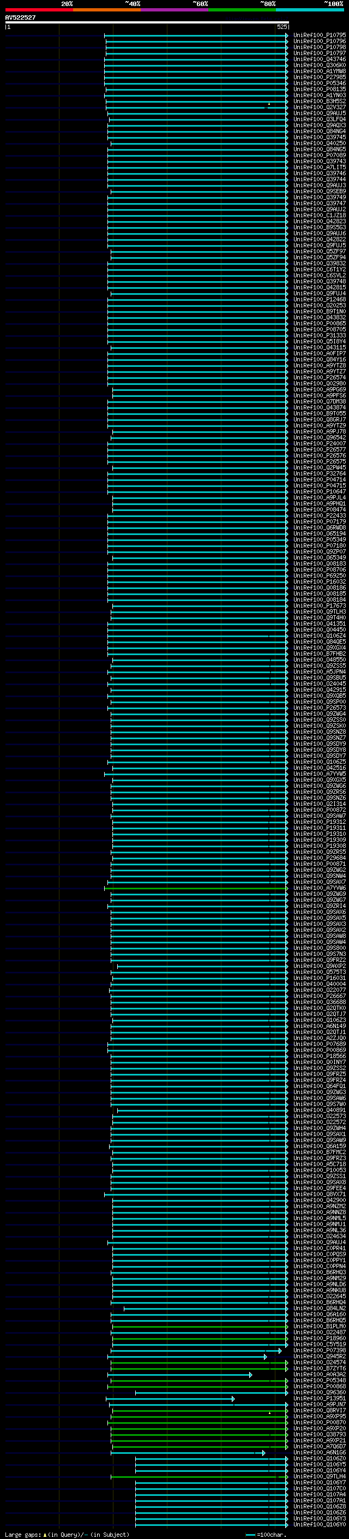
Task: Open hit label UniRef100_A7YVW6
Action: coord(320,888)
